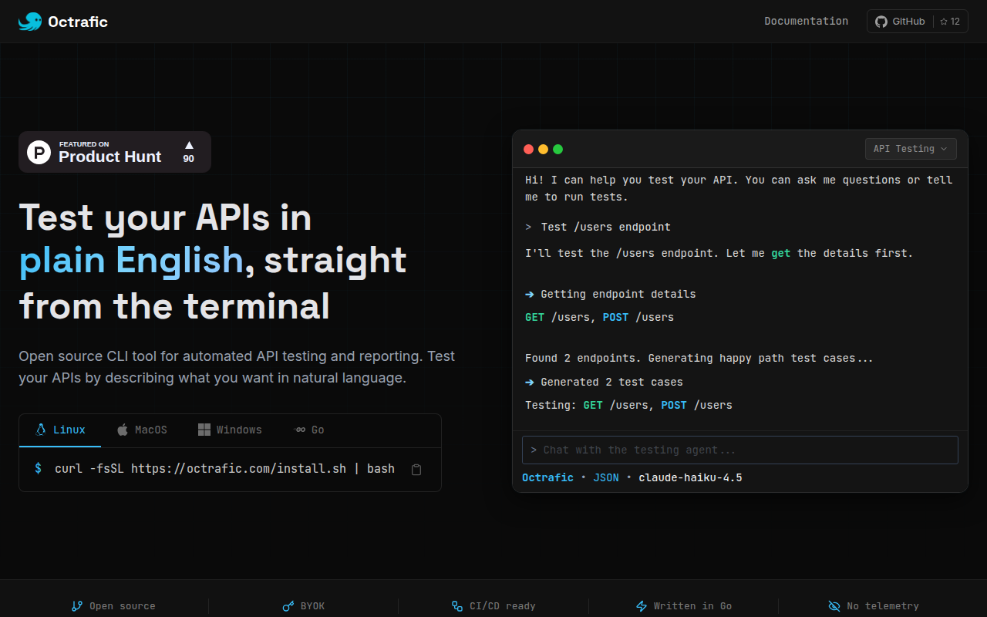987x617 pixels.
Task: Click the 'BYOK' feature label
Action: pyautogui.click(x=312, y=606)
